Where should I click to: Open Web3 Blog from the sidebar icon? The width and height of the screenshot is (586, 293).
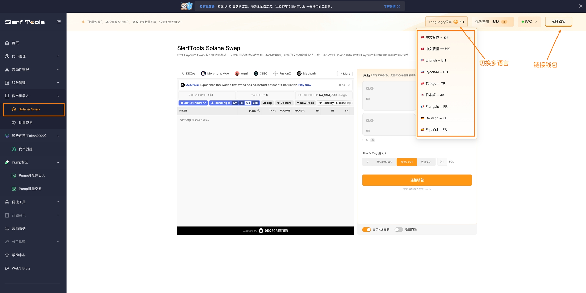point(7,268)
